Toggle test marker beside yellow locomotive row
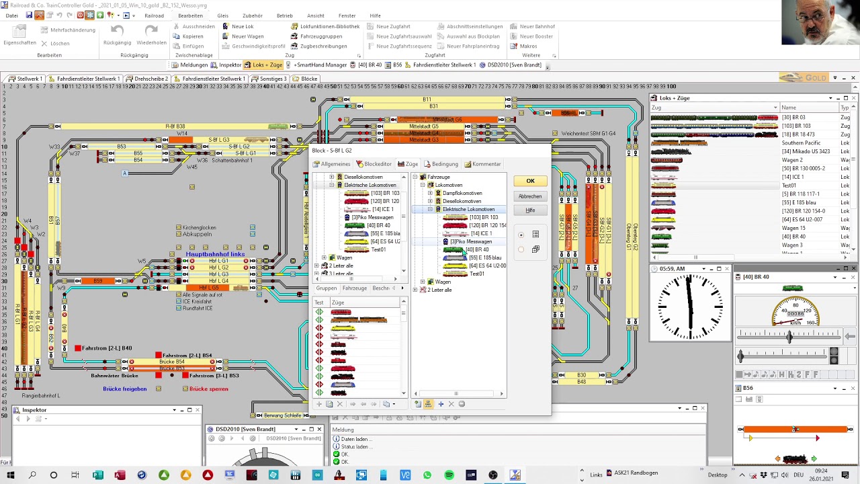Screen dimensions: 860x484 coord(319,328)
